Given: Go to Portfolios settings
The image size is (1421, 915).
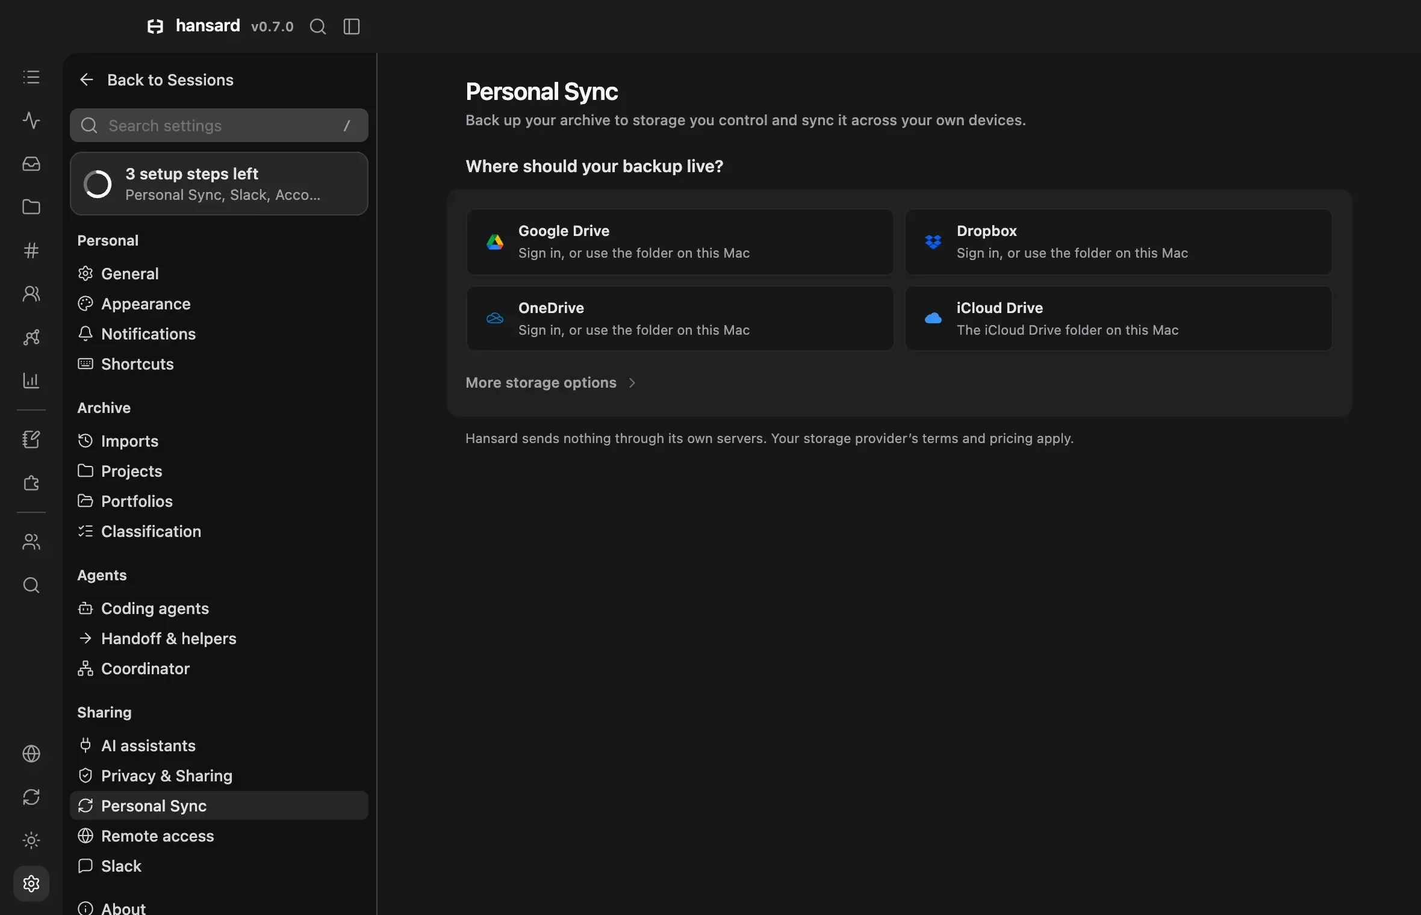Looking at the screenshot, I should [x=219, y=501].
